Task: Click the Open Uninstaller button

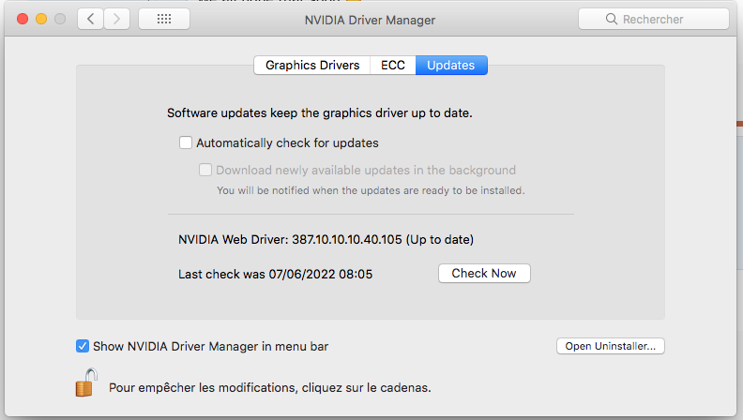Action: [x=611, y=346]
